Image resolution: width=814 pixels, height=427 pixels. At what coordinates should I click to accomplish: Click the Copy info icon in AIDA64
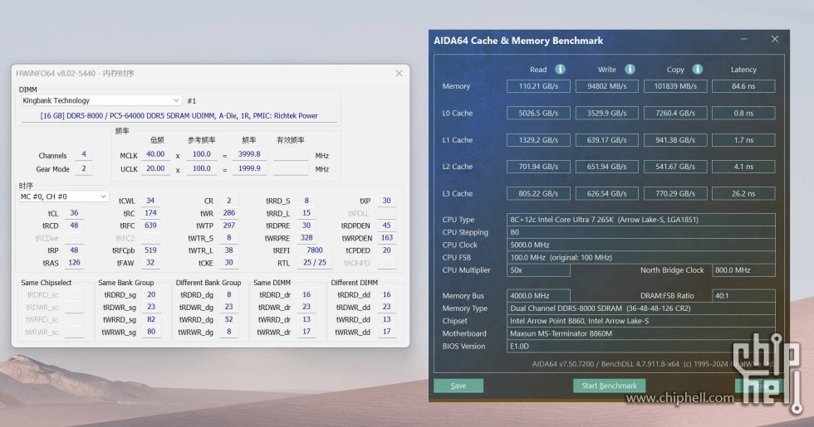point(697,69)
